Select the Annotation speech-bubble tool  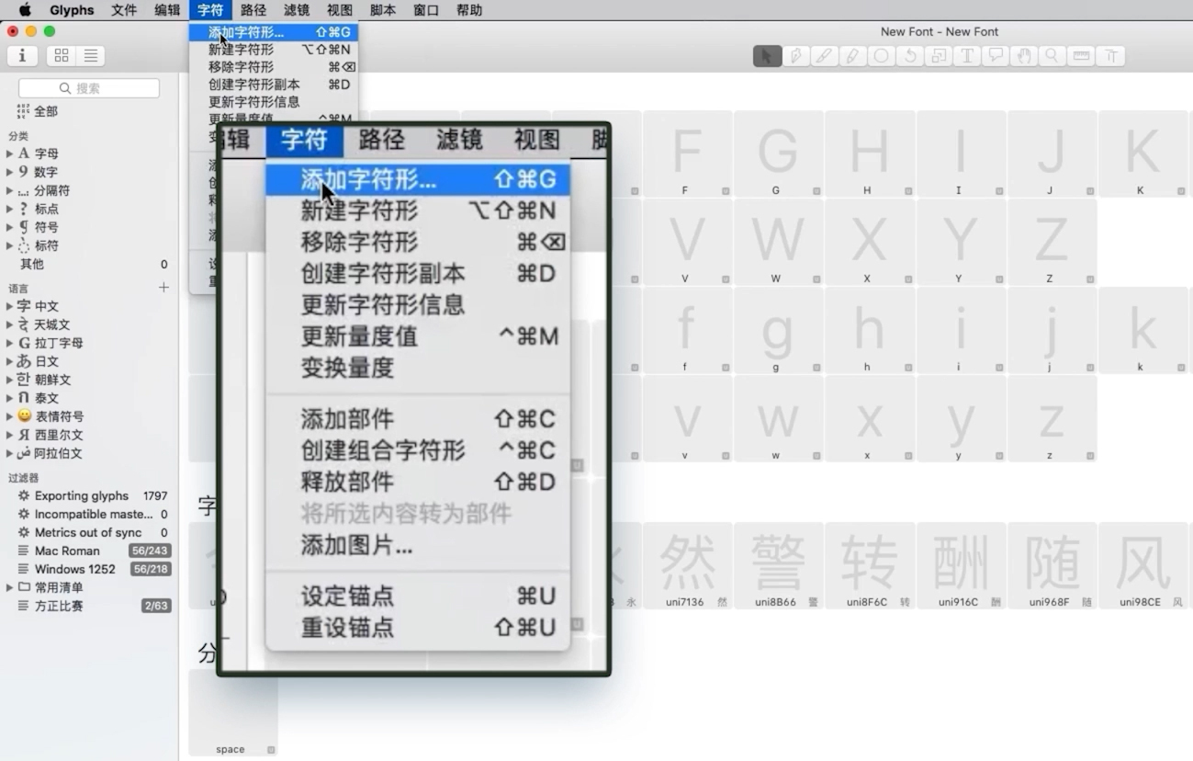tap(995, 55)
